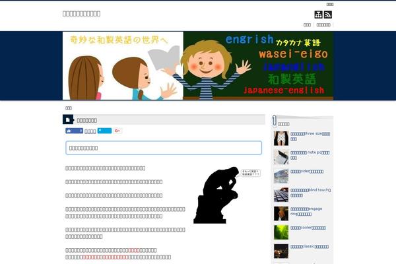Click the site title in the header

81,14
